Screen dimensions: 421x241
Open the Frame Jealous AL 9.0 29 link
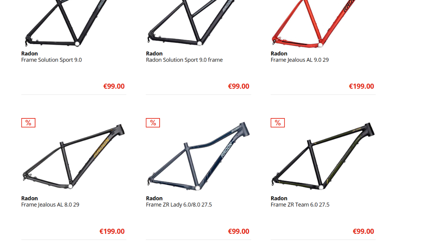300,60
